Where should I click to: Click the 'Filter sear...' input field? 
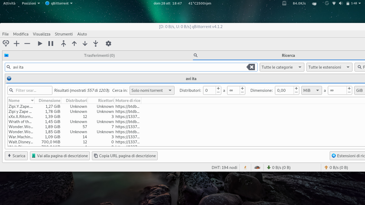point(30,90)
